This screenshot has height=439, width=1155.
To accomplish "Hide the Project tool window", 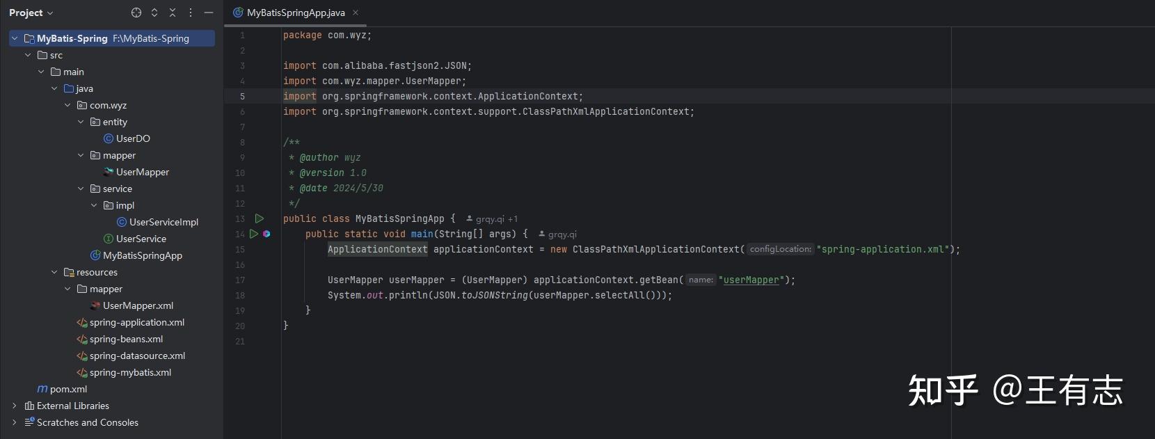I will coord(209,13).
